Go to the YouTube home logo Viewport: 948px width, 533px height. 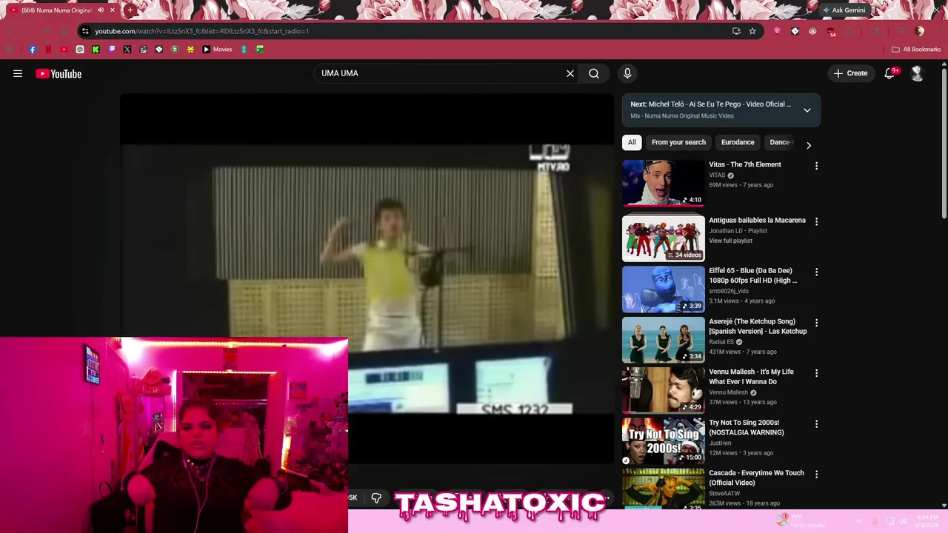[59, 73]
